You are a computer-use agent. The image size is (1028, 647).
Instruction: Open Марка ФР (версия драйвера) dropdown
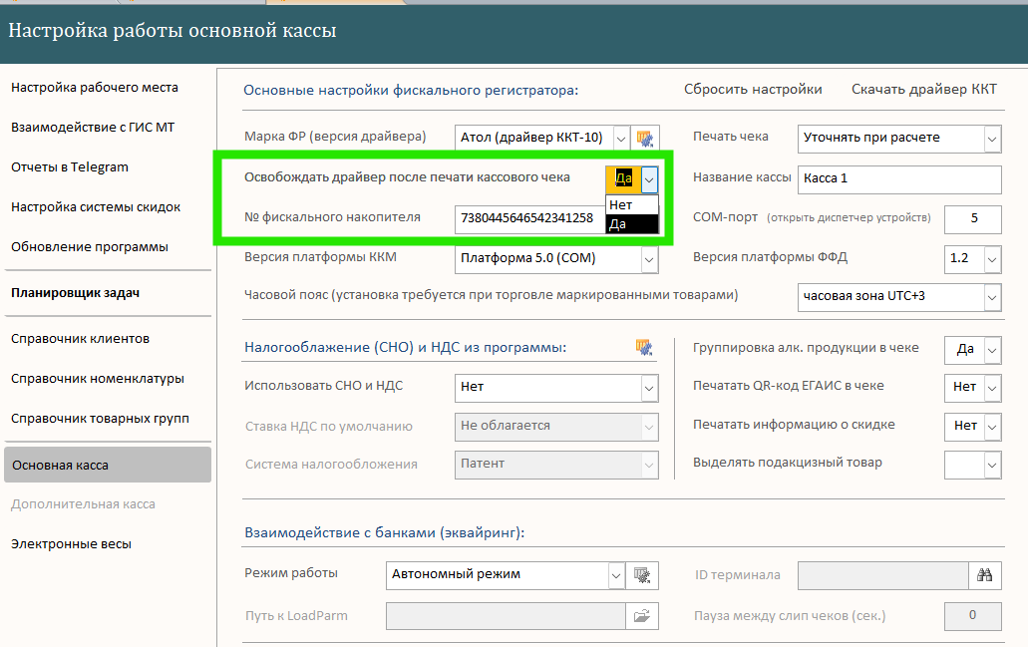click(621, 139)
